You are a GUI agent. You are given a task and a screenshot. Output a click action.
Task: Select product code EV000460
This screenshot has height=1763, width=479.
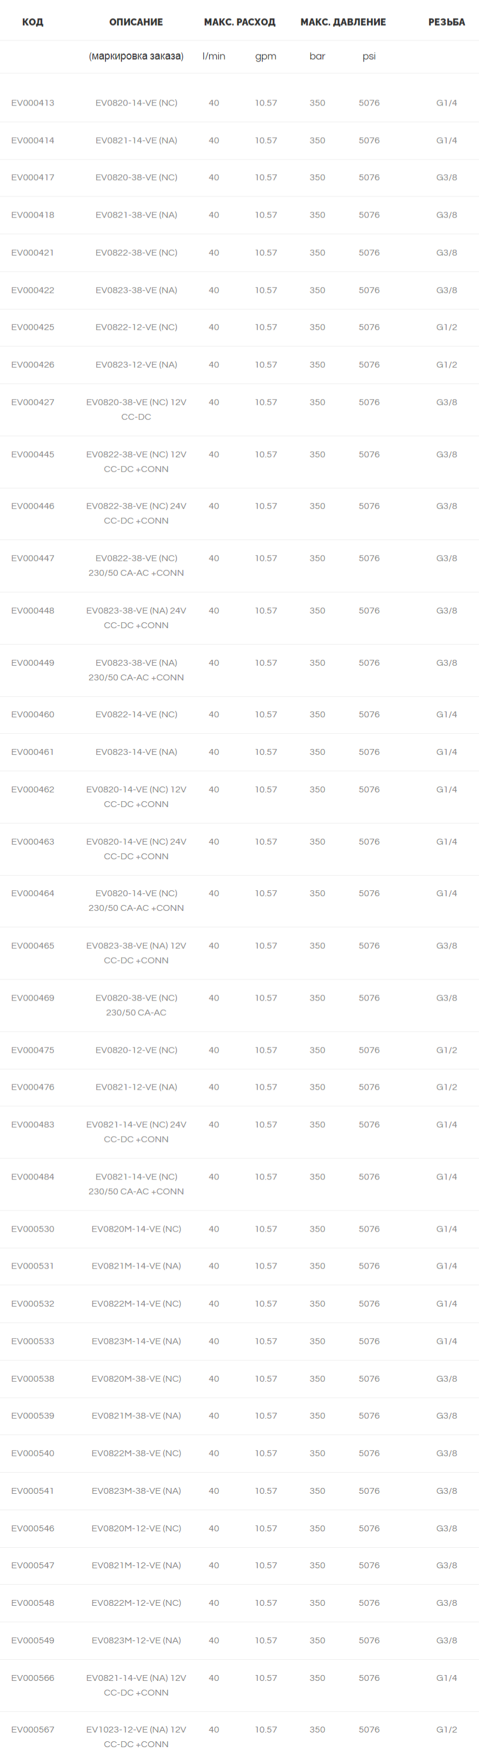point(33,714)
